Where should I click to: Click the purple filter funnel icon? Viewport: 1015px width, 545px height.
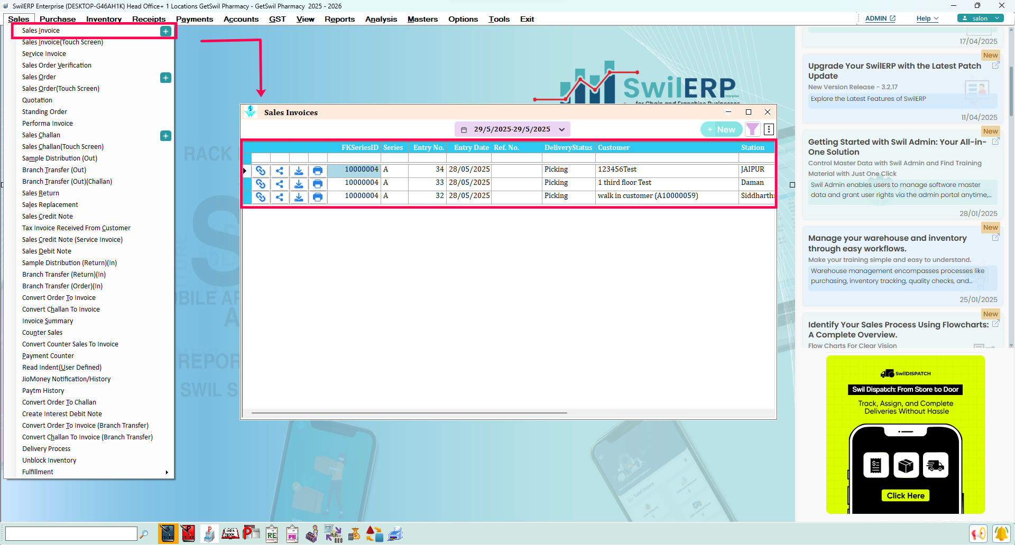coord(752,129)
